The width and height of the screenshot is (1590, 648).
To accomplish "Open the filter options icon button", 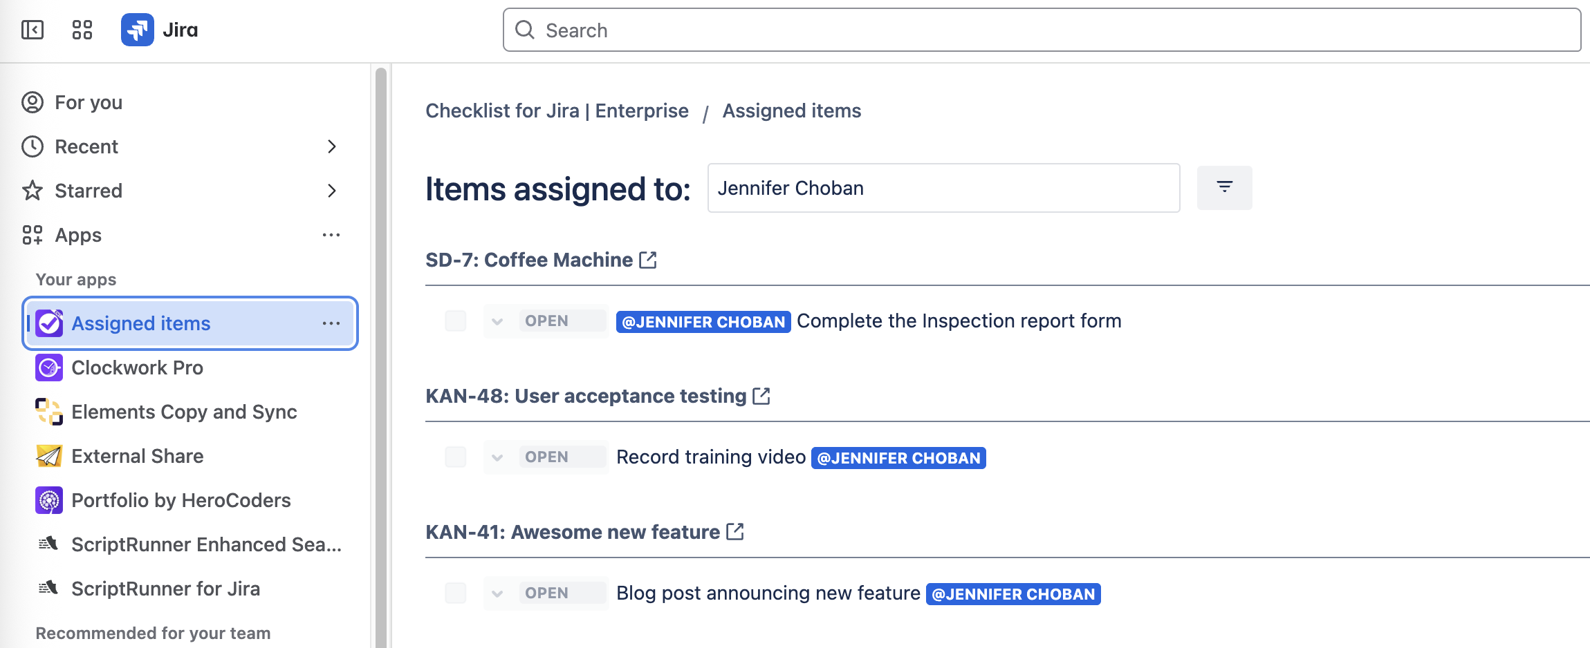I will [x=1224, y=187].
